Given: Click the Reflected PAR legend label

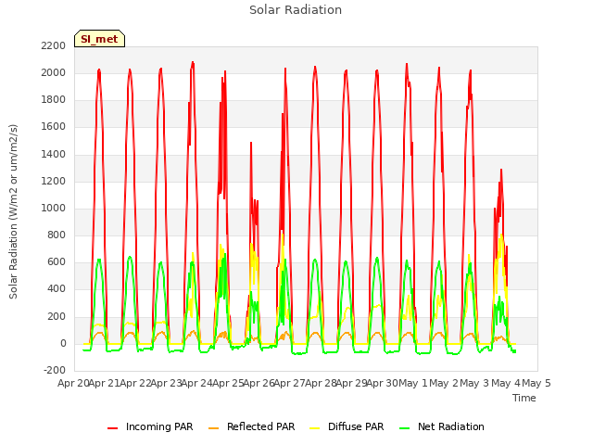Looking at the screenshot, I should tap(260, 426).
